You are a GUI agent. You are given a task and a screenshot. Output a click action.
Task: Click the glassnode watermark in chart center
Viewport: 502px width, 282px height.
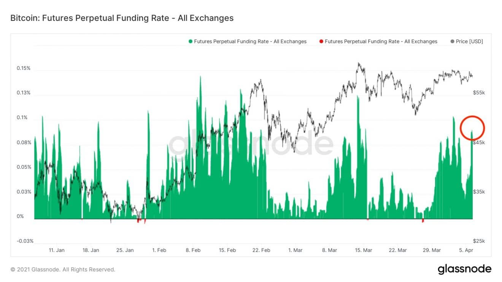click(x=251, y=144)
